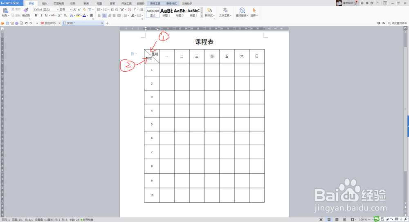Undo the last action
409x222 pixels.
26,23
